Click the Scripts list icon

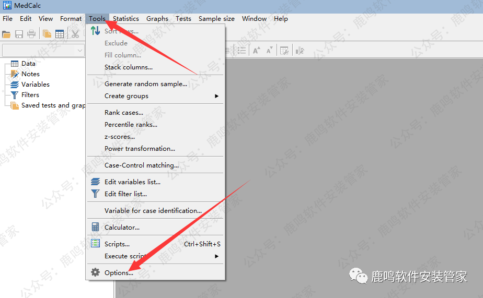pyautogui.click(x=96, y=244)
